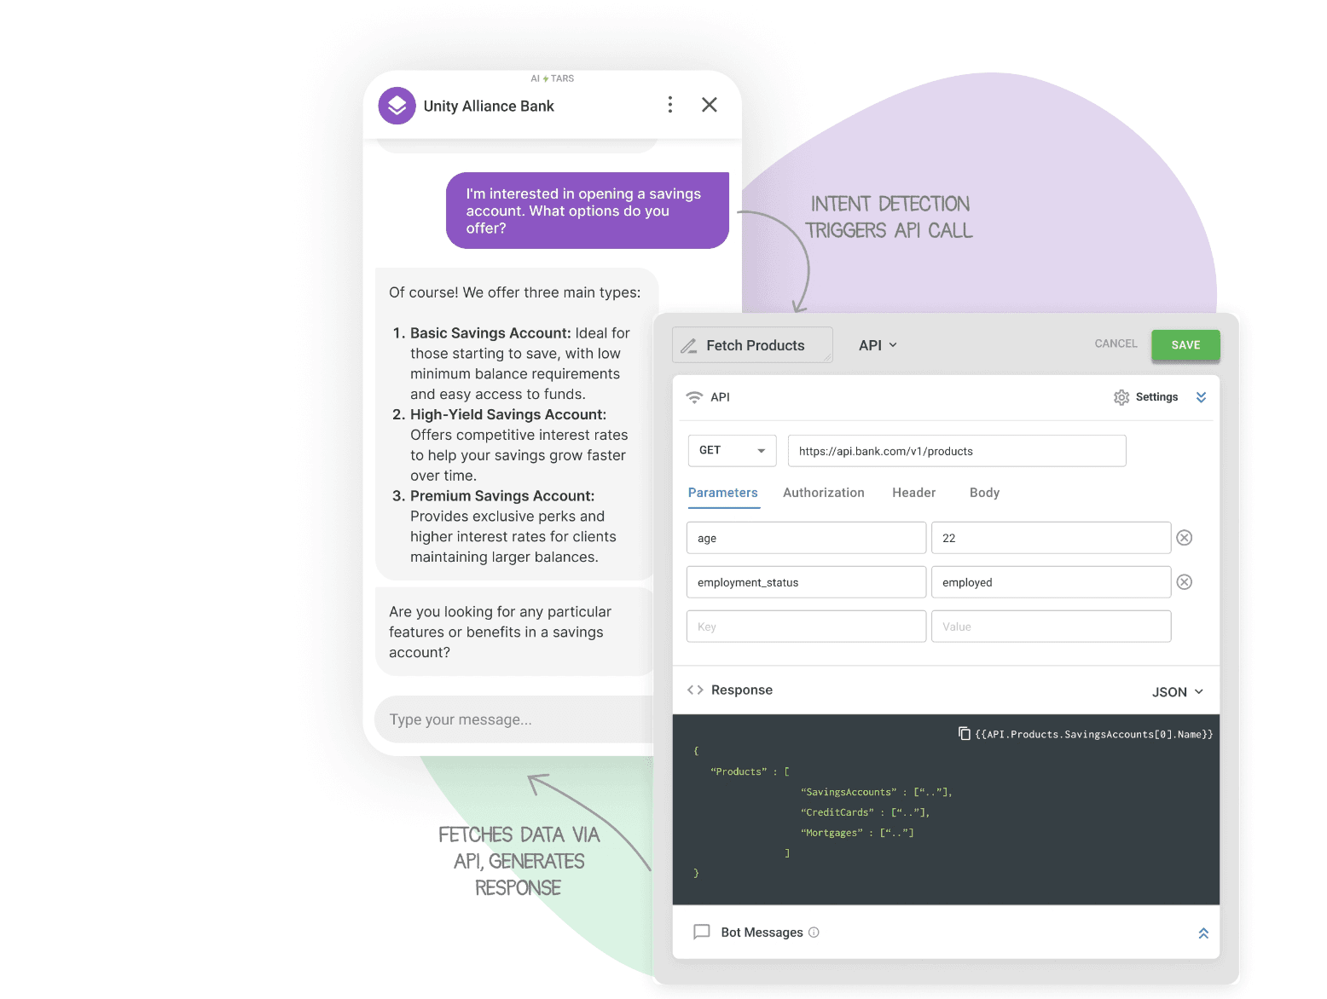Screen dimensions: 1327x999
Task: Click the API.Products.SavingsAccounts variable text
Action: point(1094,734)
